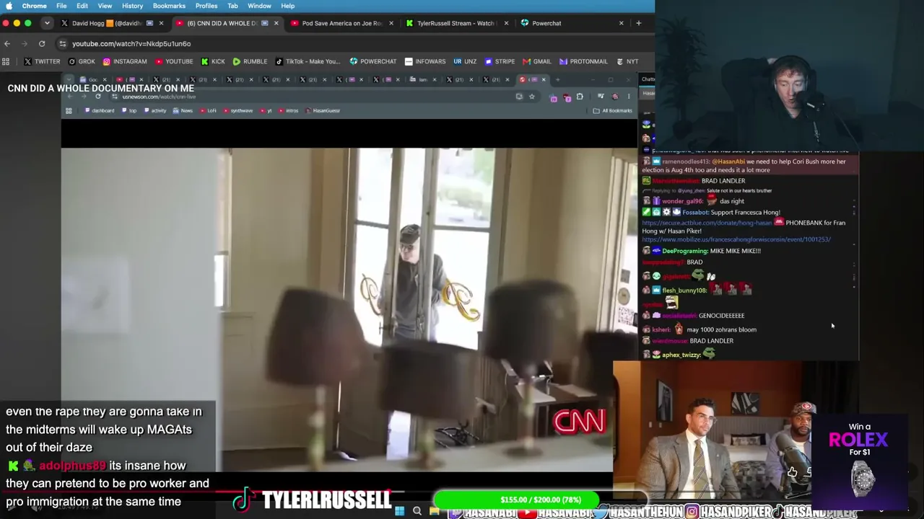Open the NYT bookmark
Viewport: 924px width, 519px height.
click(x=627, y=61)
